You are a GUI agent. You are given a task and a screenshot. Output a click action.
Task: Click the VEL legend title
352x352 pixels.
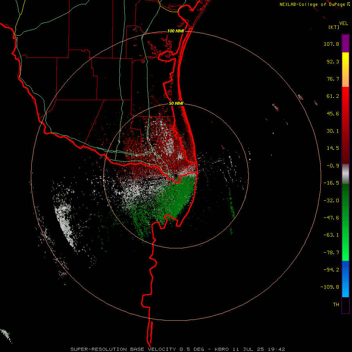point(343,23)
